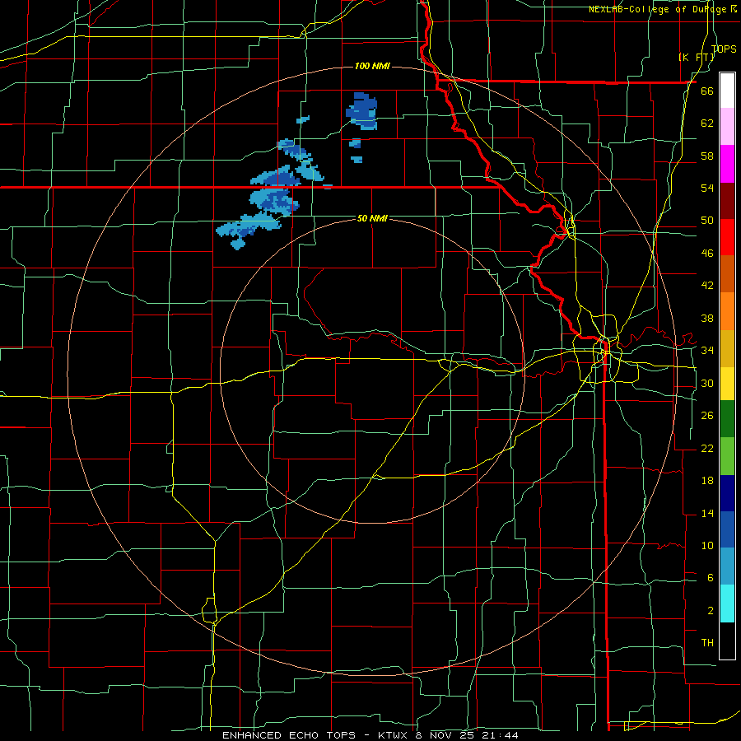
Task: Click the "62" scale label
Action: 707,123
